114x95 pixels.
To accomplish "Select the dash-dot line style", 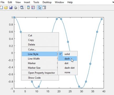I will pos(67,68).
